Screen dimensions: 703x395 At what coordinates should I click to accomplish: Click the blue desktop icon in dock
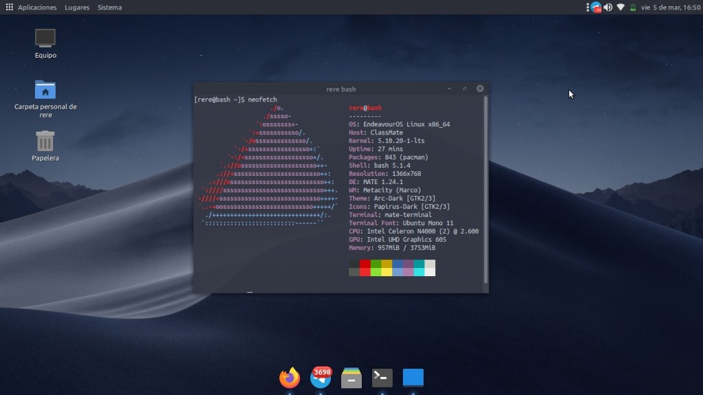pyautogui.click(x=413, y=377)
